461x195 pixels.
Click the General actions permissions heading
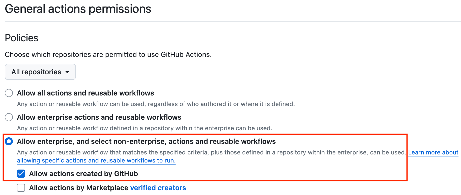pyautogui.click(x=78, y=9)
